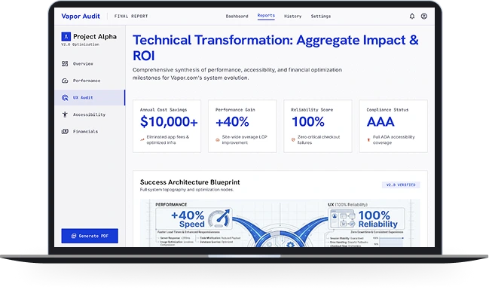
Task: Click the +40% Performance Gain value
Action: coord(232,121)
